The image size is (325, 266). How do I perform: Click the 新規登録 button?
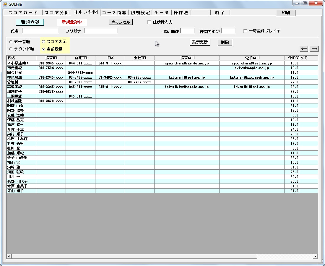(30, 22)
